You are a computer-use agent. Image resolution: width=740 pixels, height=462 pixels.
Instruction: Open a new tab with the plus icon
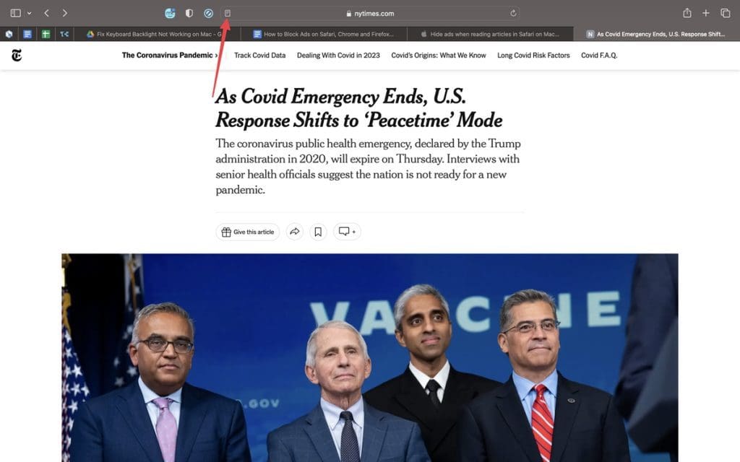[705, 13]
